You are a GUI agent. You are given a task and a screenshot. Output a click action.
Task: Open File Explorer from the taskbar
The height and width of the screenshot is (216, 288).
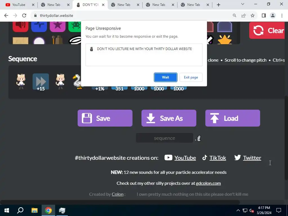[34, 210]
